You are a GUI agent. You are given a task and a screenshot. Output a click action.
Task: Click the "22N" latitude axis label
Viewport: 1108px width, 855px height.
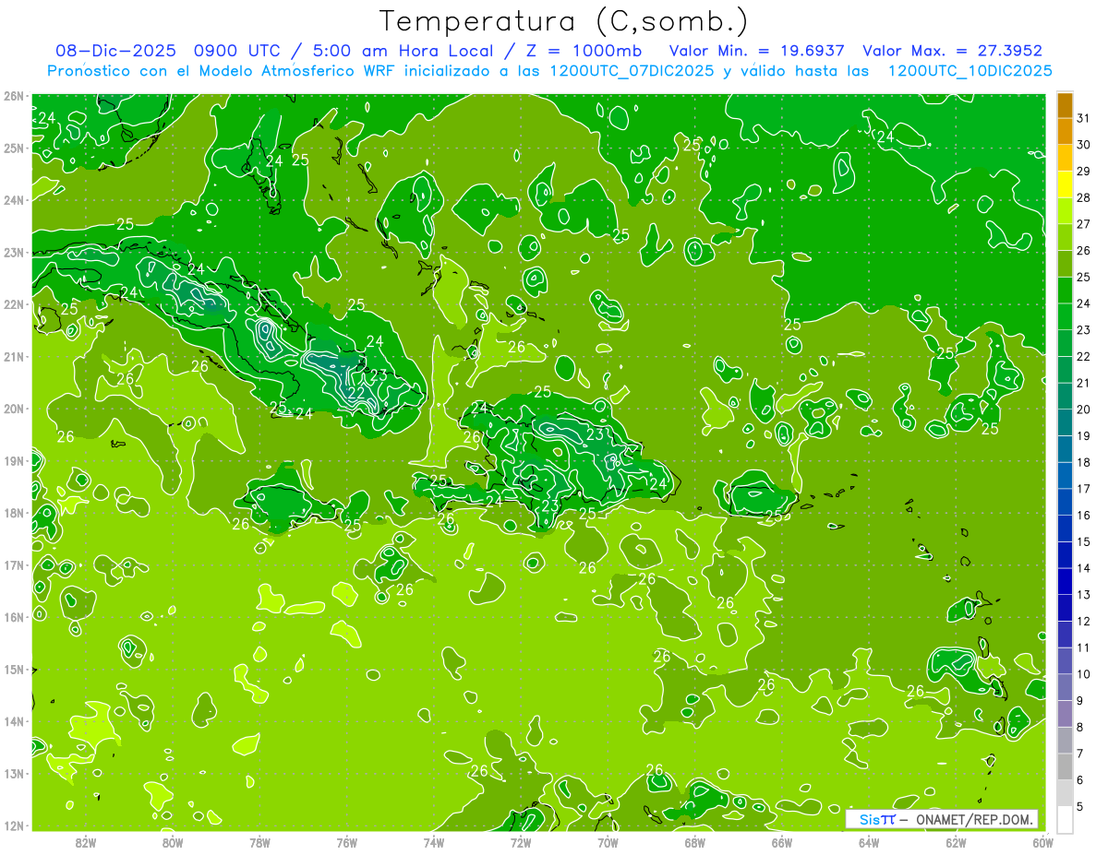tap(14, 304)
